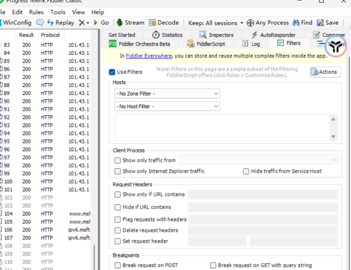The height and width of the screenshot is (270, 351).
Task: Open the Keep: All sessions dropdown
Action: 216,23
